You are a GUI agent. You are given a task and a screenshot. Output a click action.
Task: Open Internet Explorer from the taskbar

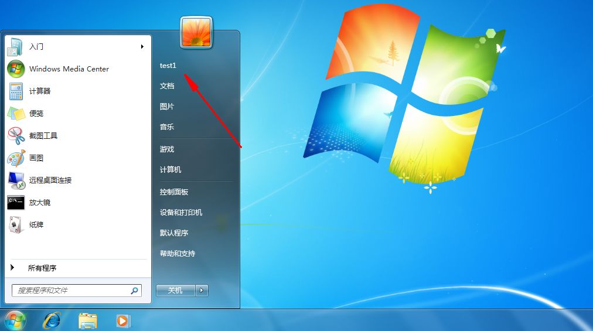tap(52, 321)
